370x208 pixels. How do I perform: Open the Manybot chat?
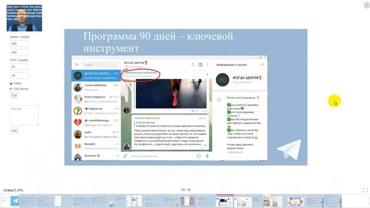(x=96, y=146)
